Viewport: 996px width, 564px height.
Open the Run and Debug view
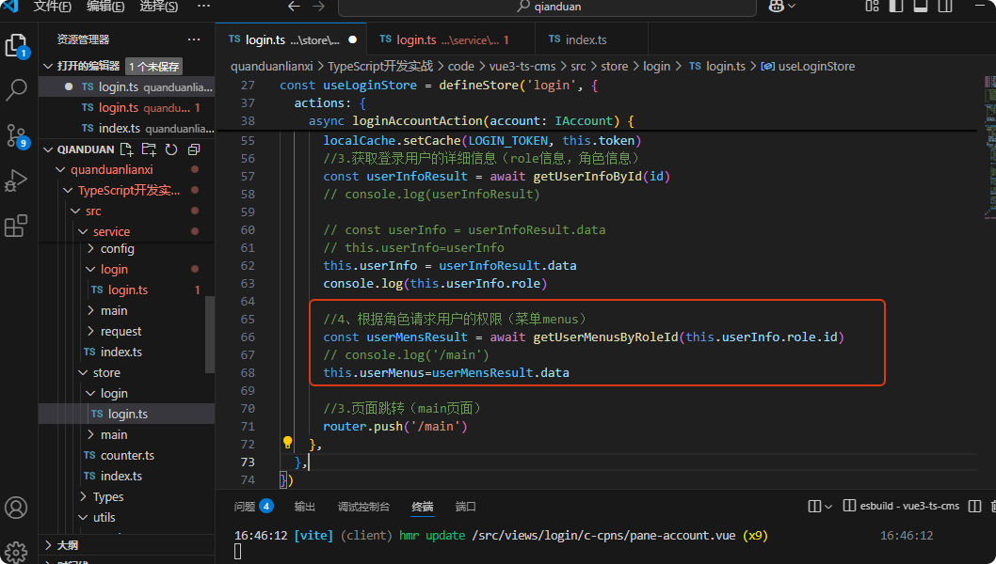(x=16, y=180)
